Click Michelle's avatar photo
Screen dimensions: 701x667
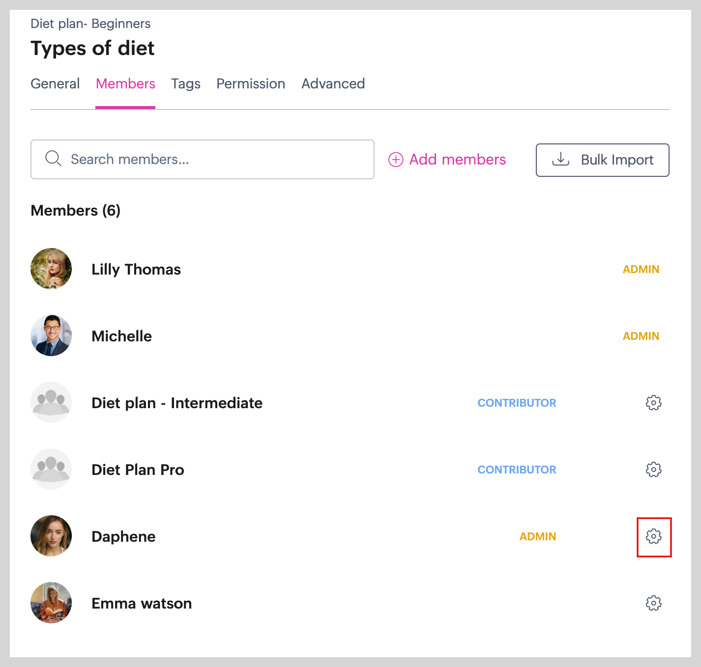point(51,335)
